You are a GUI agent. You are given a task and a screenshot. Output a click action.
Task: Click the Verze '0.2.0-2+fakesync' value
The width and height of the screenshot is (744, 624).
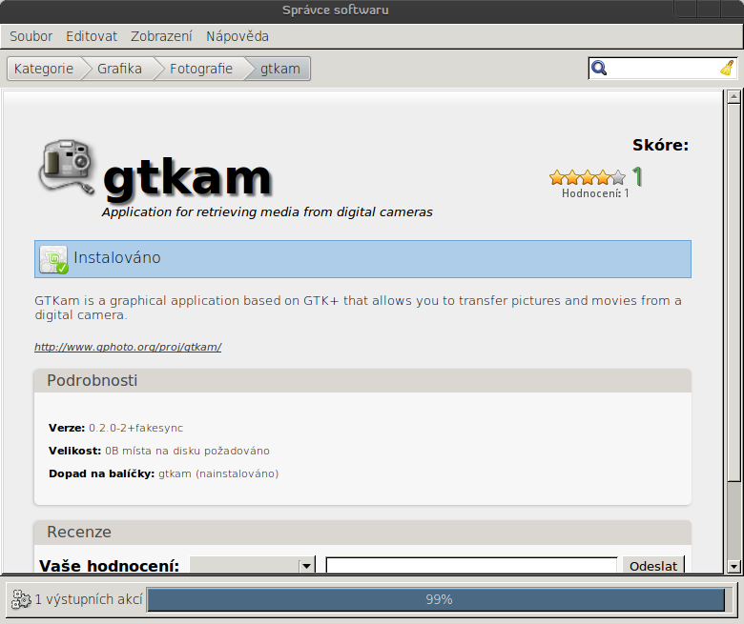click(x=135, y=428)
